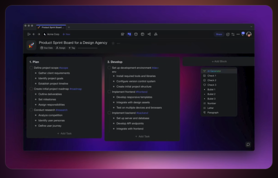Expand the tab list chevron
The height and width of the screenshot is (178, 278).
point(251,27)
